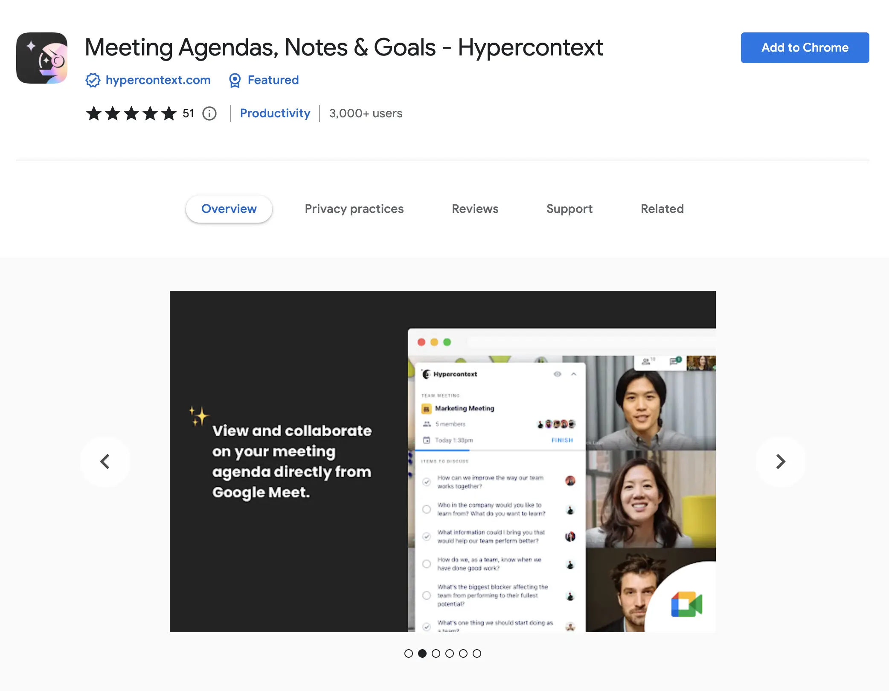Image resolution: width=889 pixels, height=691 pixels.
Task: Click the Featured award ribbon icon
Action: click(x=235, y=80)
